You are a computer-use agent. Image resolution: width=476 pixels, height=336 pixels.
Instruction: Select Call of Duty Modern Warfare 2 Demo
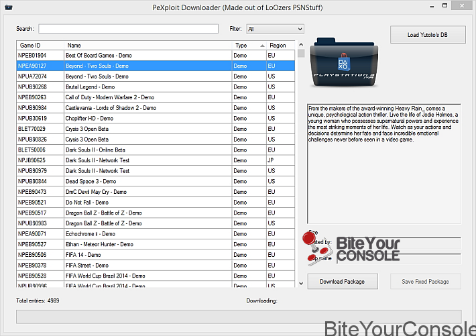pos(156,97)
